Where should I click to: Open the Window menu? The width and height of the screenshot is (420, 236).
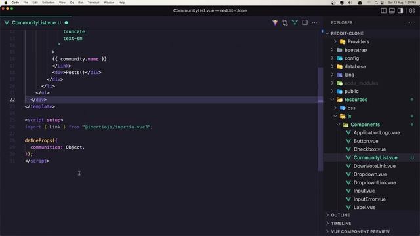pos(109,3)
